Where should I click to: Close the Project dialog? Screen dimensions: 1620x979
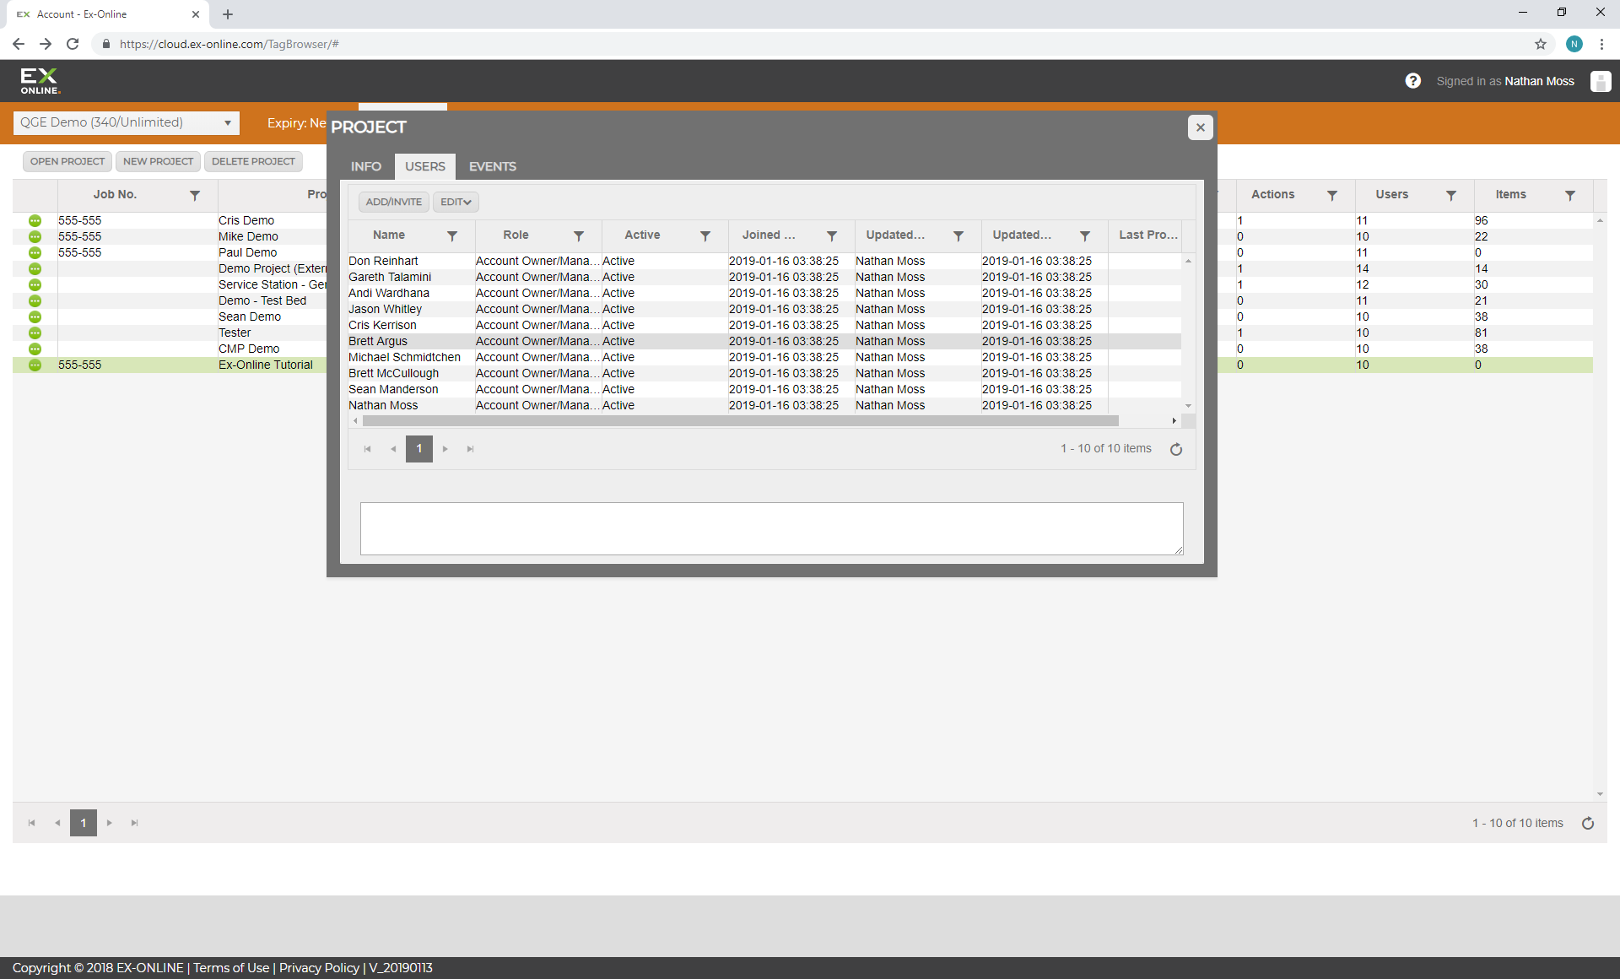[x=1200, y=127]
